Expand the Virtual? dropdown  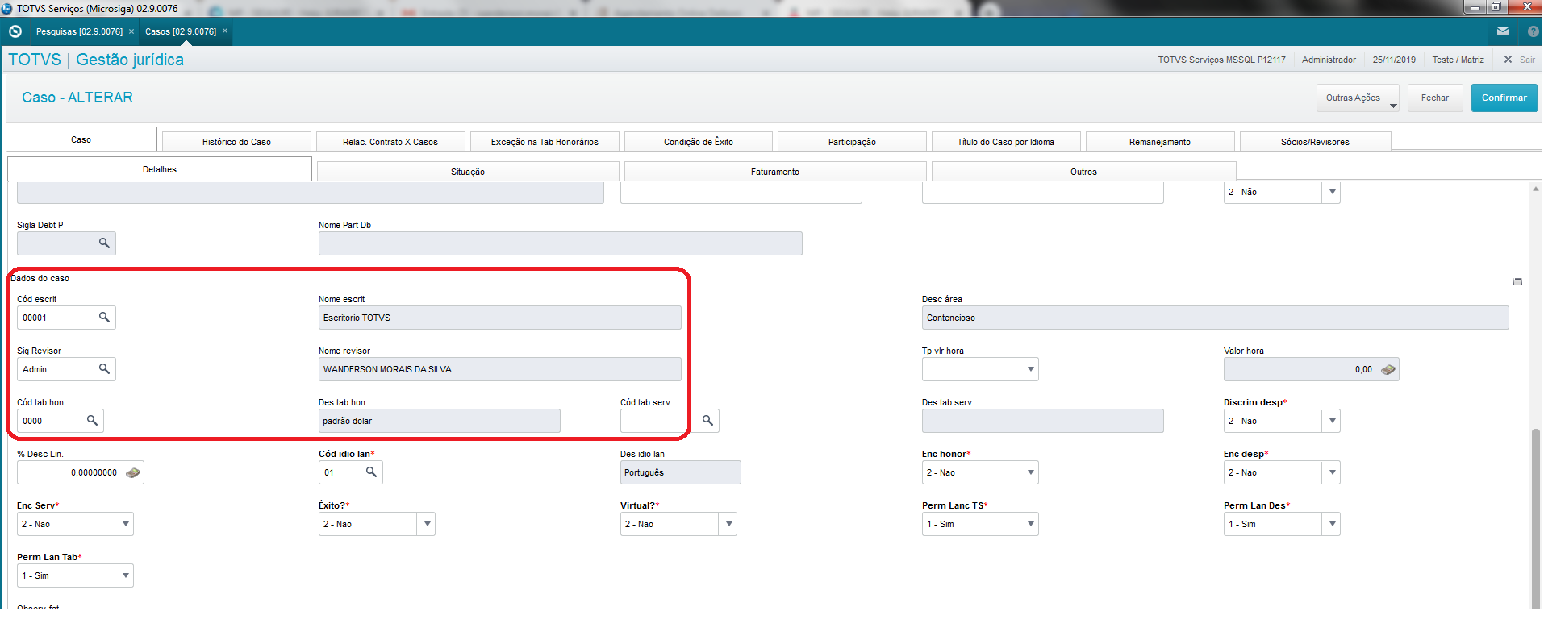[728, 524]
